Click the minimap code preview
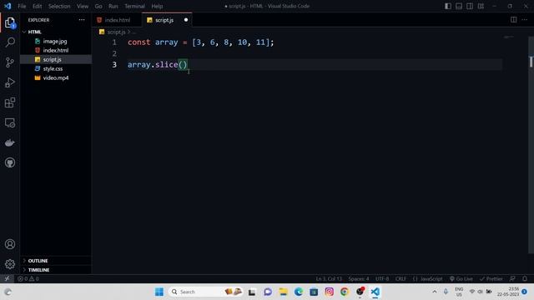534x300 pixels. [x=509, y=37]
